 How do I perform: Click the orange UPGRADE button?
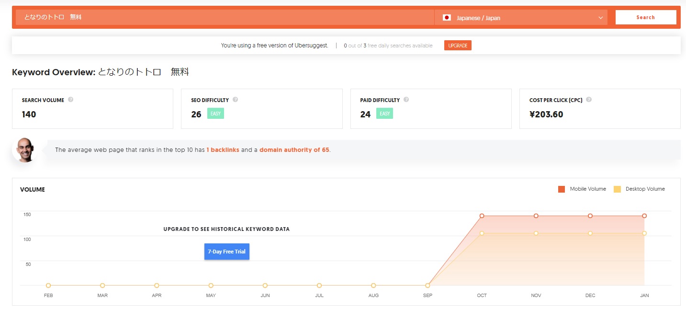[x=458, y=46]
